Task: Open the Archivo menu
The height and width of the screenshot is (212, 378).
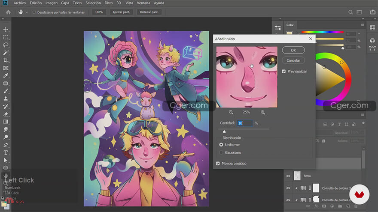Action: coord(19,3)
